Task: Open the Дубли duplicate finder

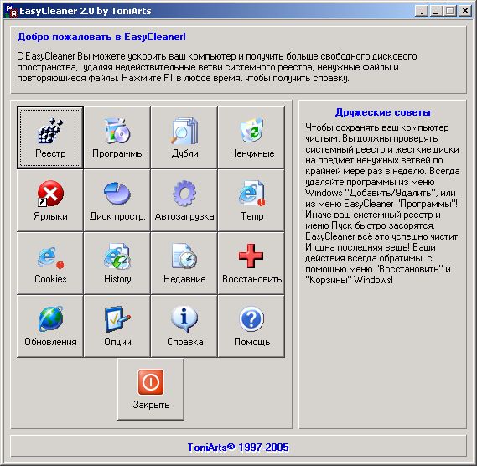Action: [184, 137]
